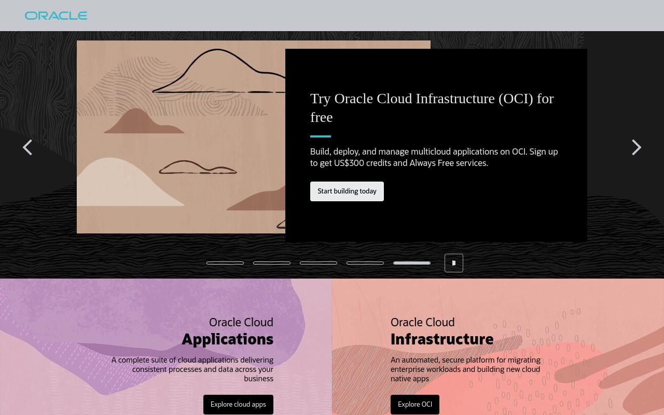Select the fifth carousel slide indicator
The height and width of the screenshot is (415, 664).
(x=412, y=263)
